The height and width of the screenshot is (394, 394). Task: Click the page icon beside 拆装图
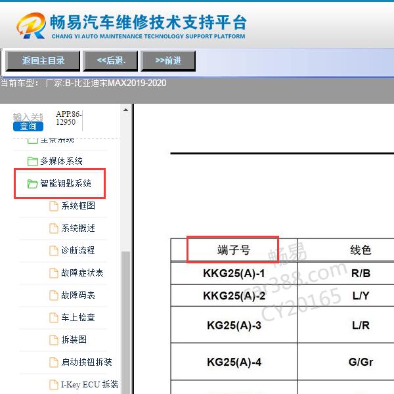[x=54, y=340]
